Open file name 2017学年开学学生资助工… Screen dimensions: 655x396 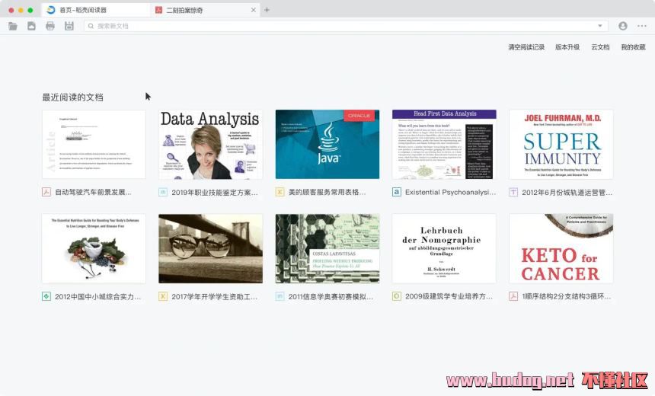(x=215, y=296)
